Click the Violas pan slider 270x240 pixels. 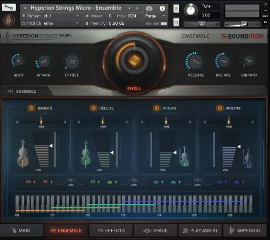[x=166, y=122]
